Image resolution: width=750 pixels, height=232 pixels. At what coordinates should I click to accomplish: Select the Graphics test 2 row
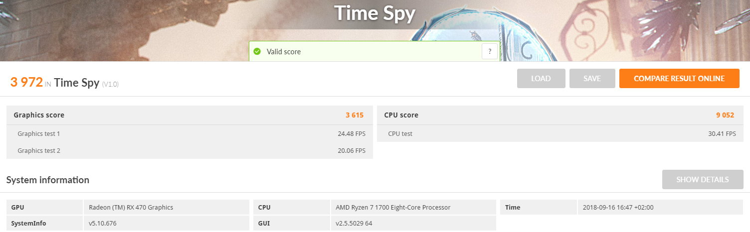pos(189,150)
